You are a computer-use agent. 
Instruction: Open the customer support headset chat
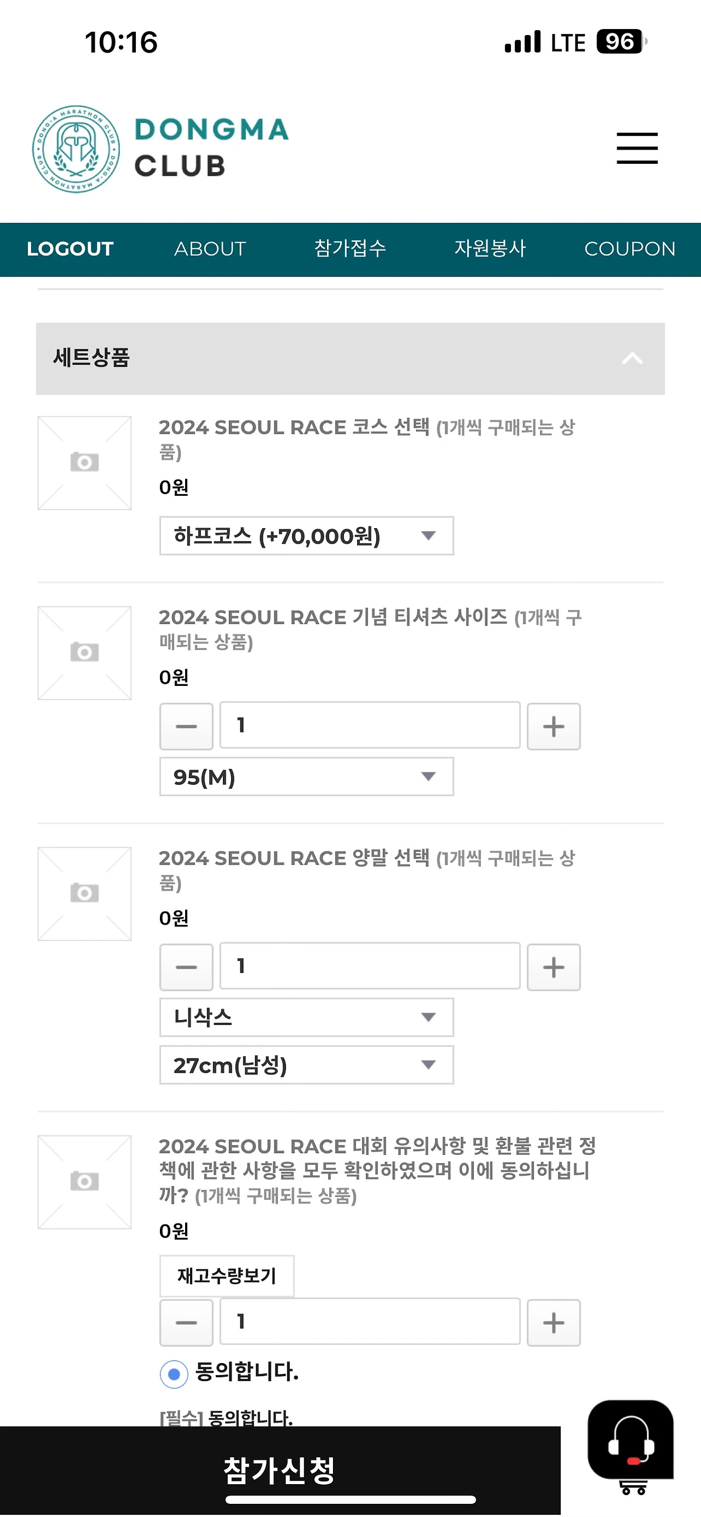(630, 1440)
